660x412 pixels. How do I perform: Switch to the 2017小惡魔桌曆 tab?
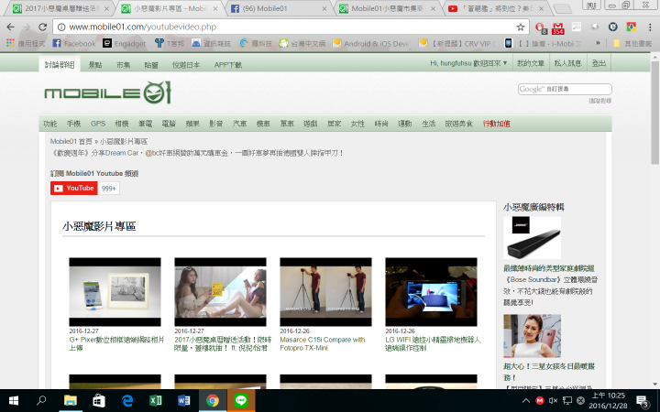(60, 8)
